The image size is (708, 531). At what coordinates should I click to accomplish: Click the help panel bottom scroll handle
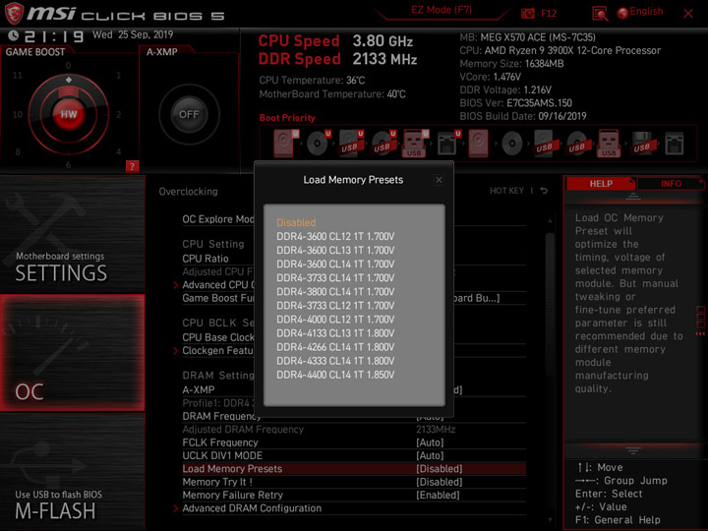[632, 450]
